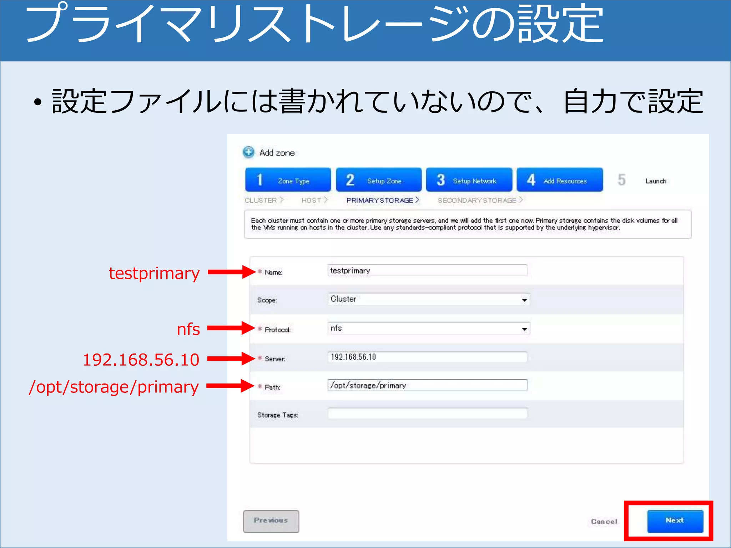Select step 3 Setup Network
Viewport: 731px width, 548px height.
pyautogui.click(x=469, y=180)
